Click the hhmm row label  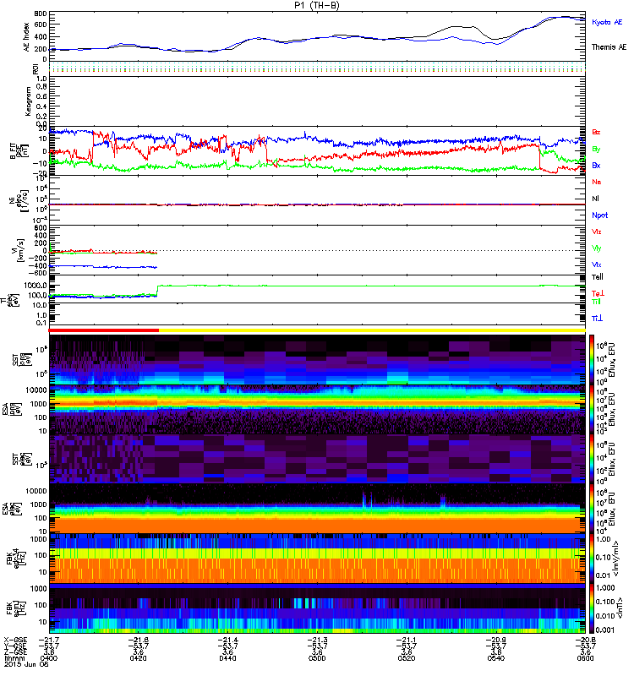pyautogui.click(x=14, y=658)
